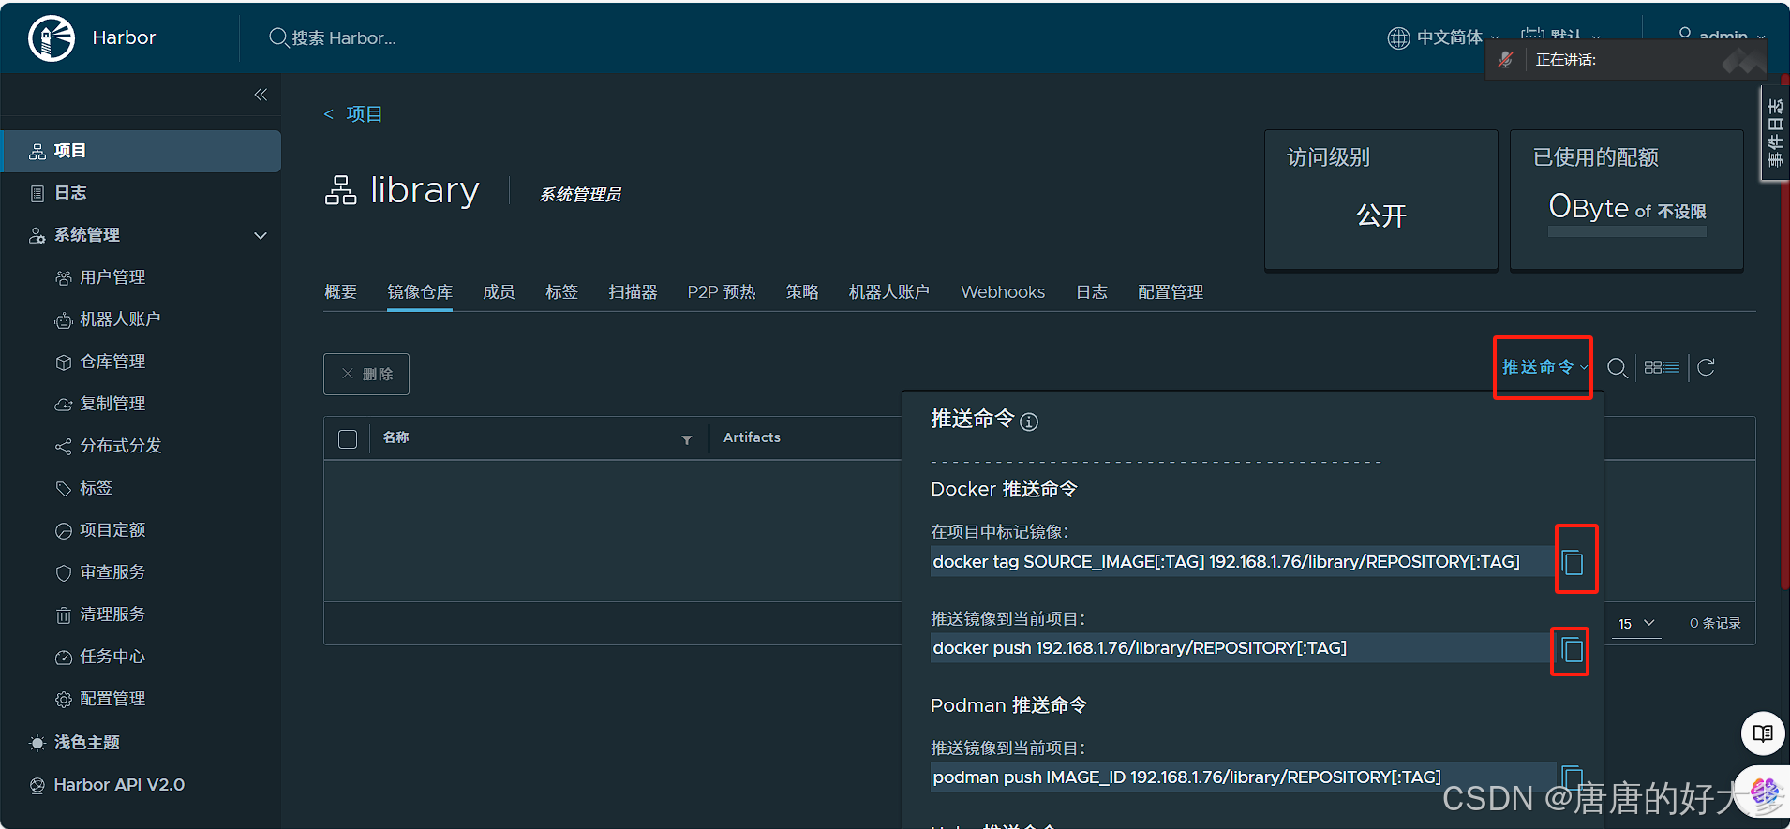Select the docker push command text
This screenshot has width=1790, height=829.
(1140, 648)
